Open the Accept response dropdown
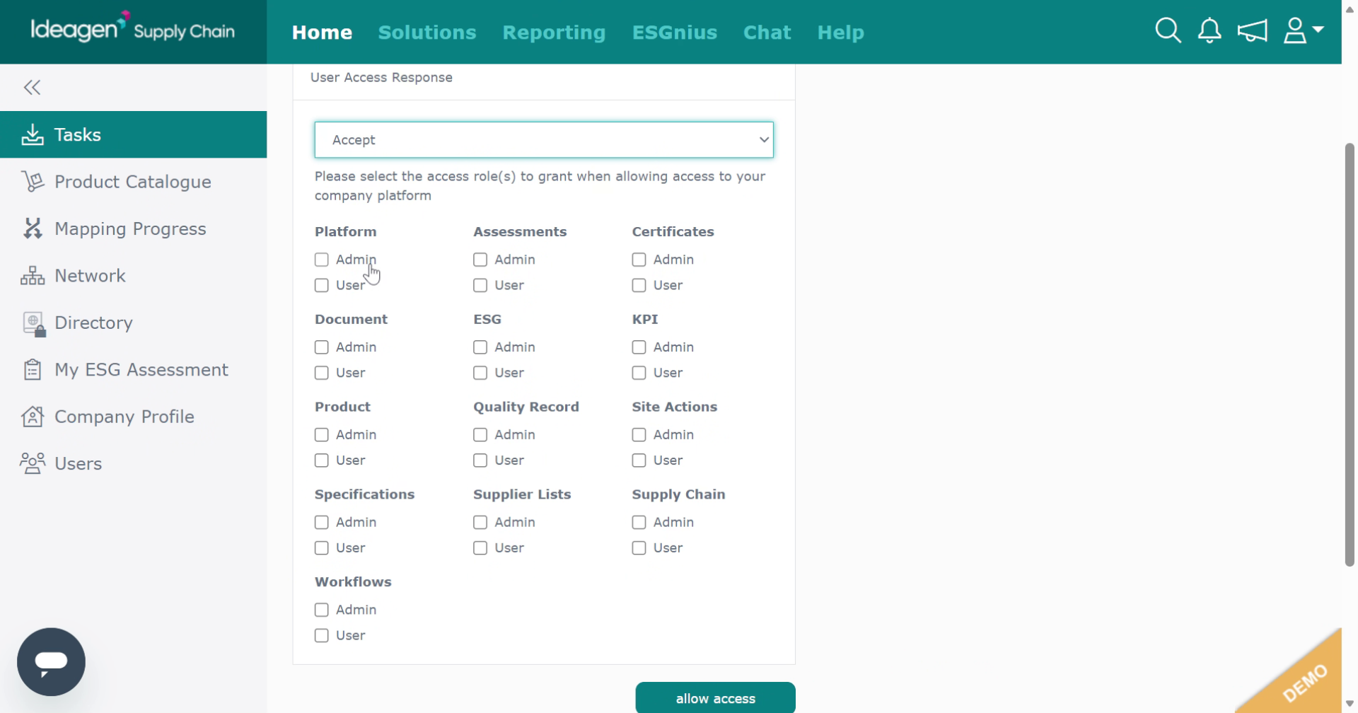 544,140
